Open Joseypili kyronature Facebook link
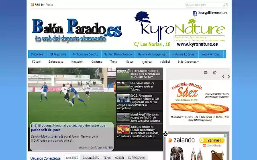This screenshot has width=257, height=160. coord(212,13)
